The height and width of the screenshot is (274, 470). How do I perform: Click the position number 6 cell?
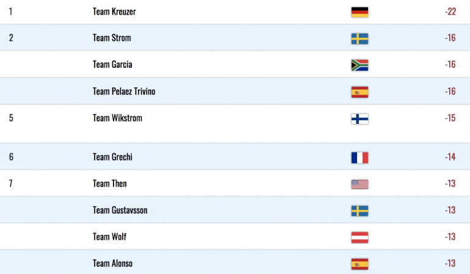tap(11, 157)
